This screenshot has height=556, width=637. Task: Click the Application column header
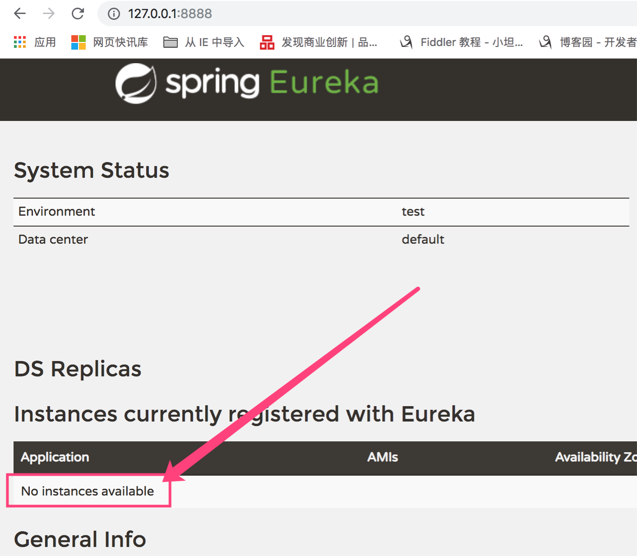[x=55, y=457]
